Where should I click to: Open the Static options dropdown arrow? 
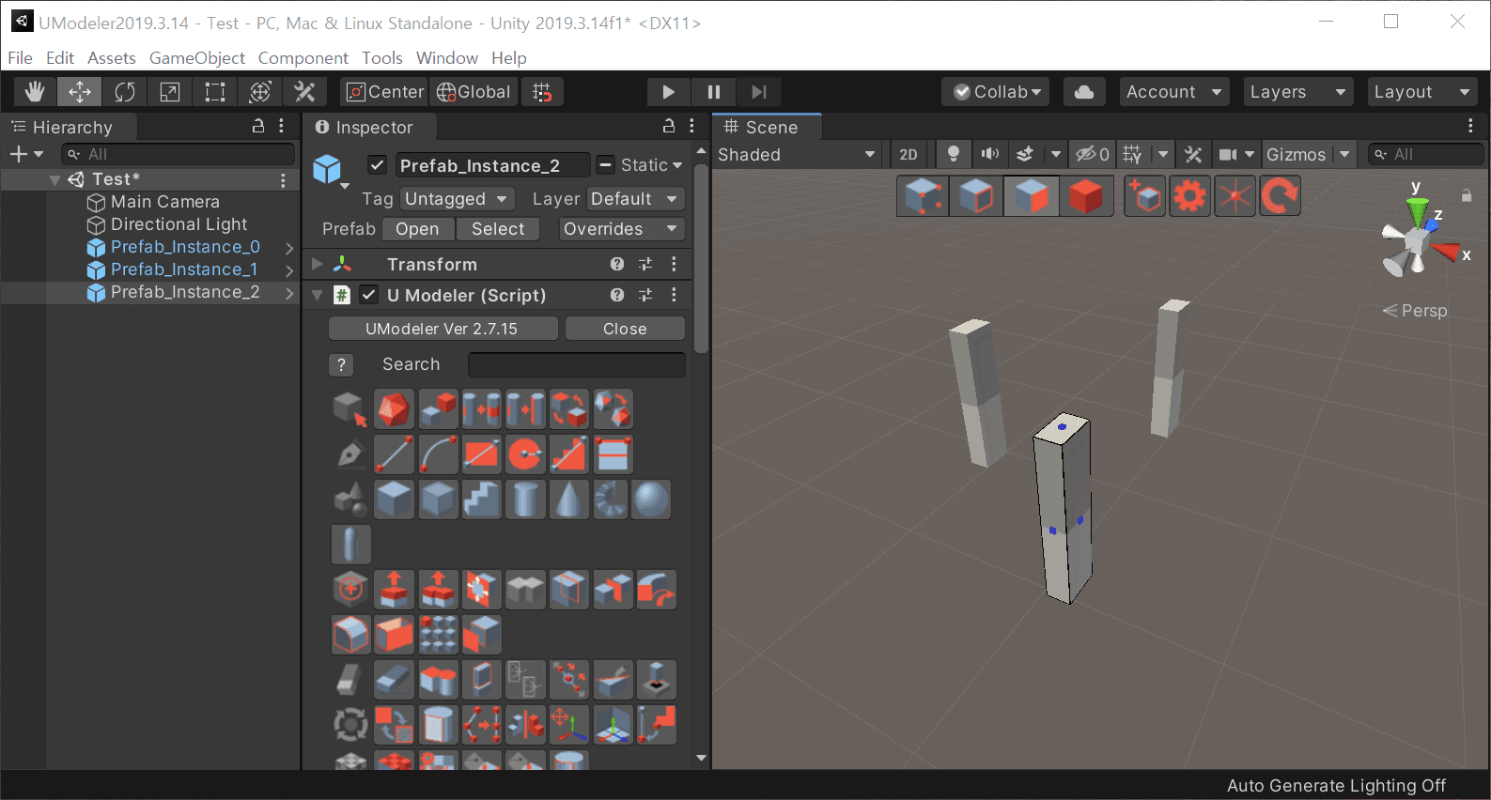(x=677, y=165)
